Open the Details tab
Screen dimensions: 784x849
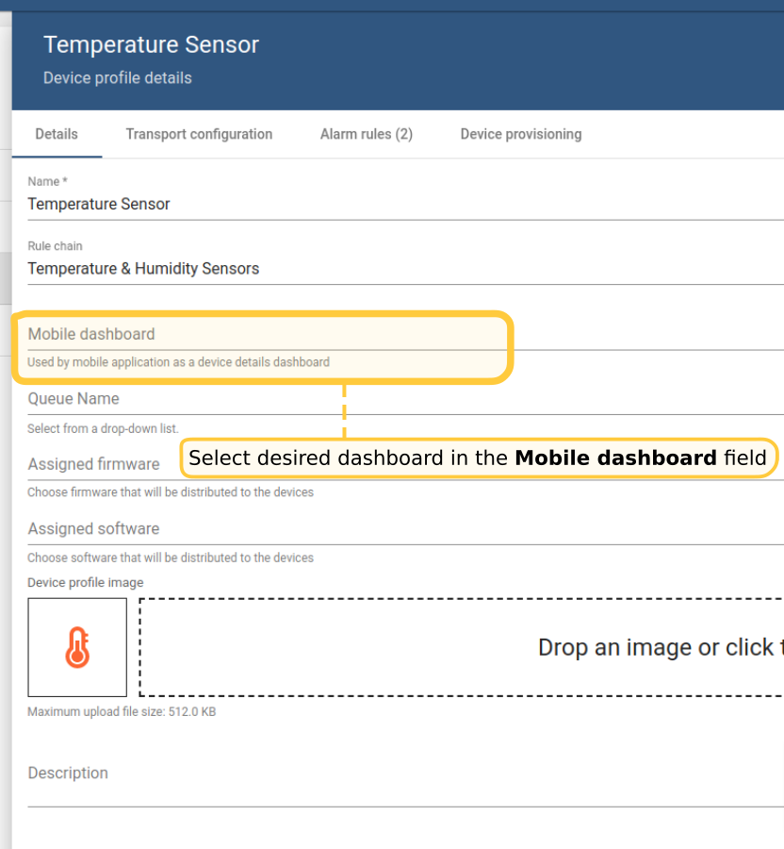click(x=57, y=134)
